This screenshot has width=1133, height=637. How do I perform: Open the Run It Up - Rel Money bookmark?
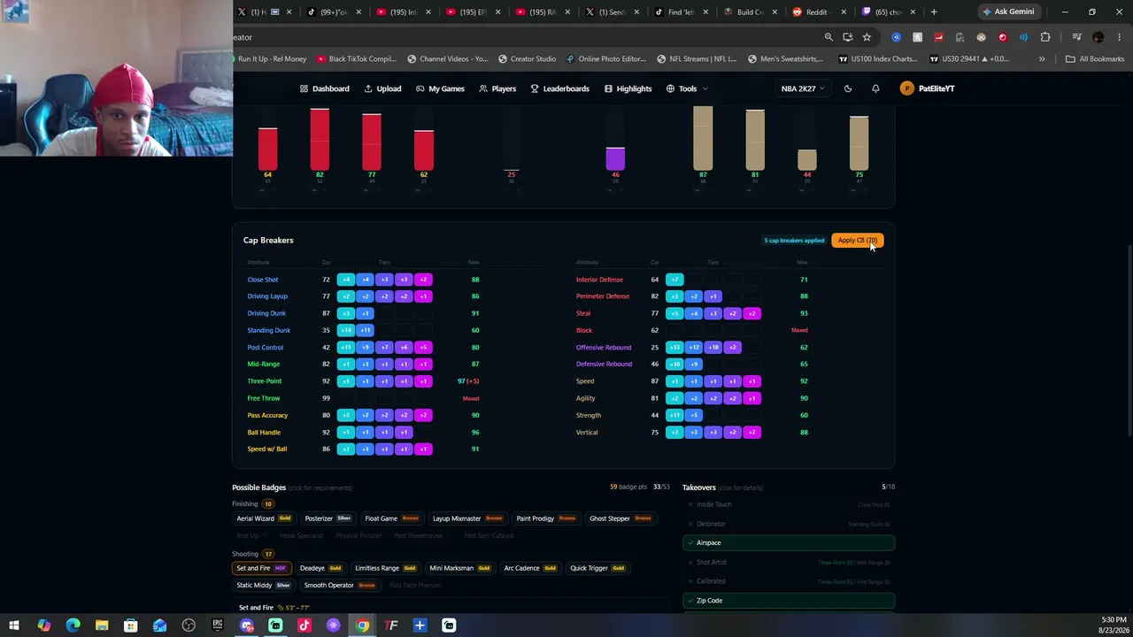pos(272,59)
